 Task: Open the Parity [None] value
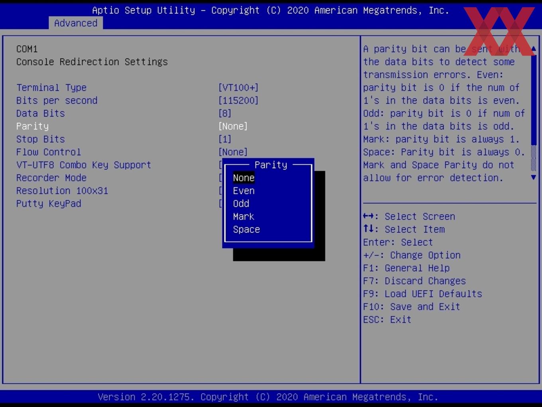coord(233,126)
